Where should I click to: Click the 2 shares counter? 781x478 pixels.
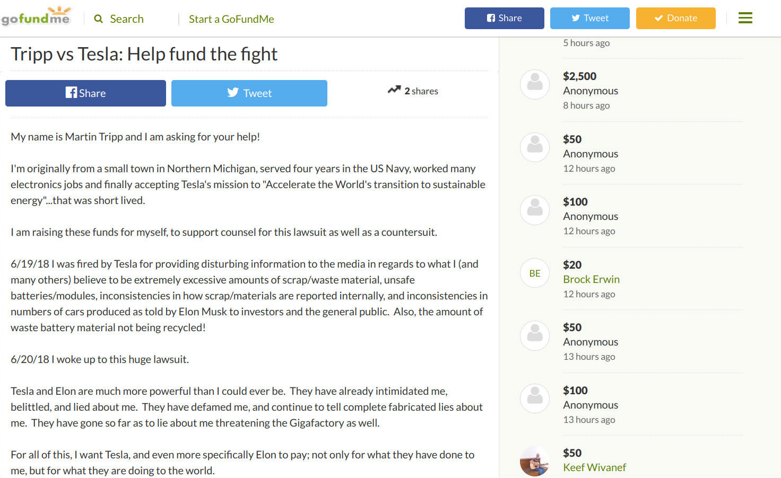tap(421, 91)
